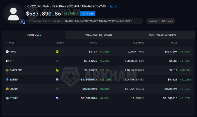Click the COLON token icon

[x=7, y=89]
